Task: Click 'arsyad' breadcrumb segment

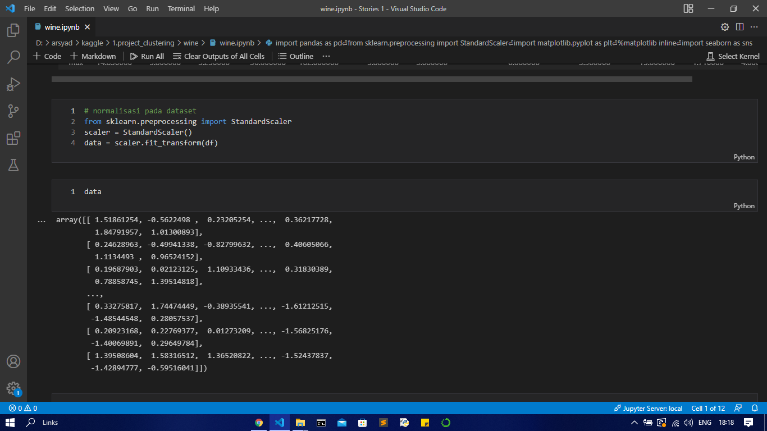Action: [63, 43]
